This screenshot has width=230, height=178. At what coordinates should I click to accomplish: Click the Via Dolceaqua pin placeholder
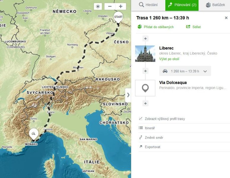145,88
